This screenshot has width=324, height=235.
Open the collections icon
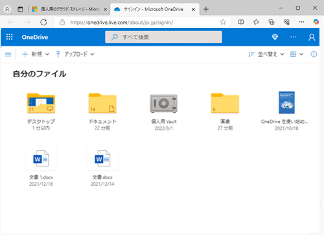click(x=272, y=22)
